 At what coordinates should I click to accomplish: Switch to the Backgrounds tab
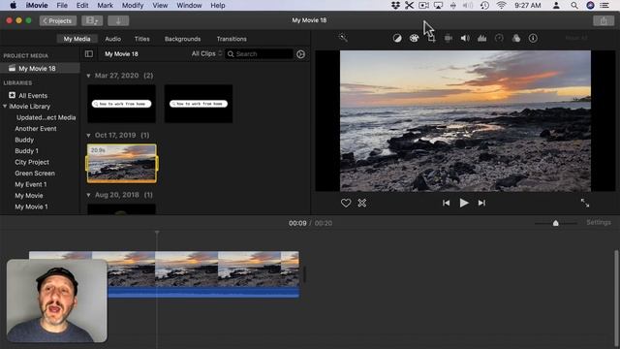pos(183,39)
